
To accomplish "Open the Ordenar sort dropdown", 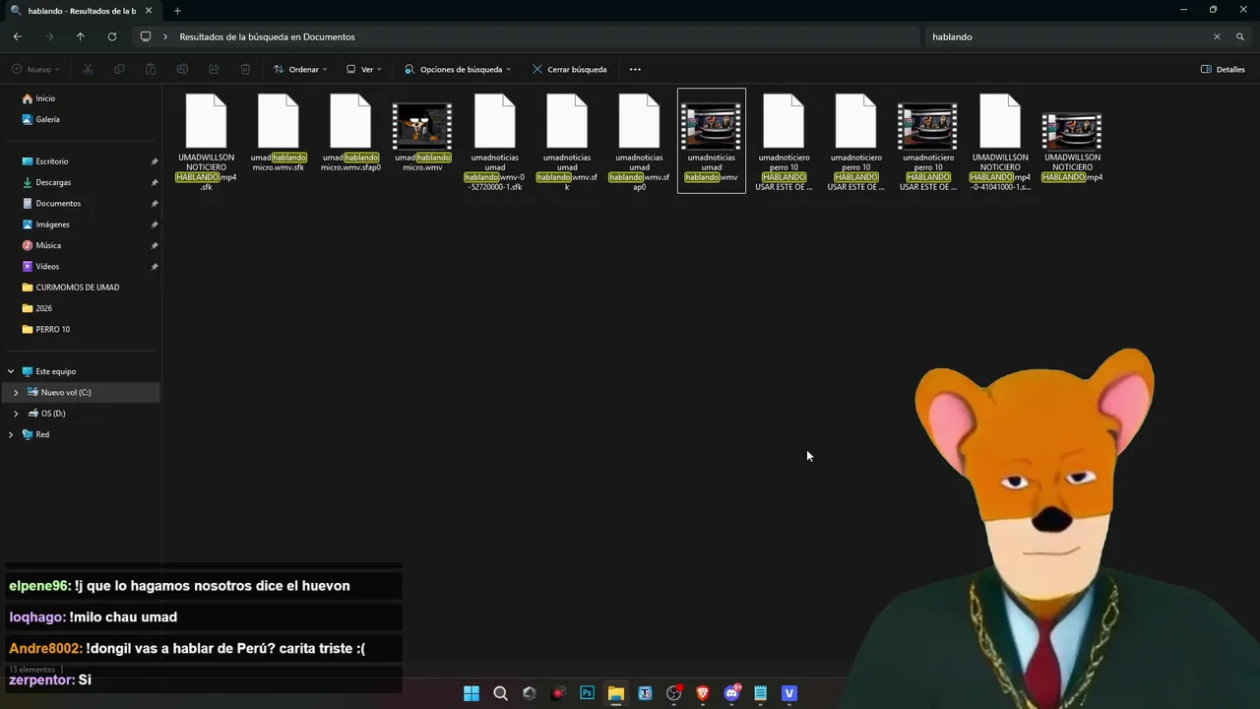I will 300,69.
